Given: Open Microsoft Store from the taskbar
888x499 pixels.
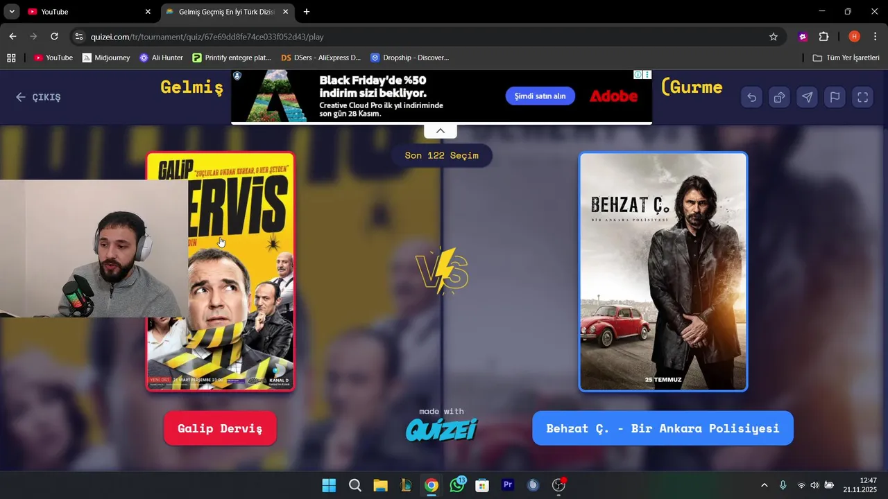Looking at the screenshot, I should [x=482, y=485].
